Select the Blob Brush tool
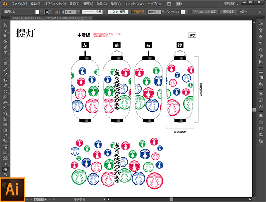Viewport: 266px width, 202px height. point(5,80)
